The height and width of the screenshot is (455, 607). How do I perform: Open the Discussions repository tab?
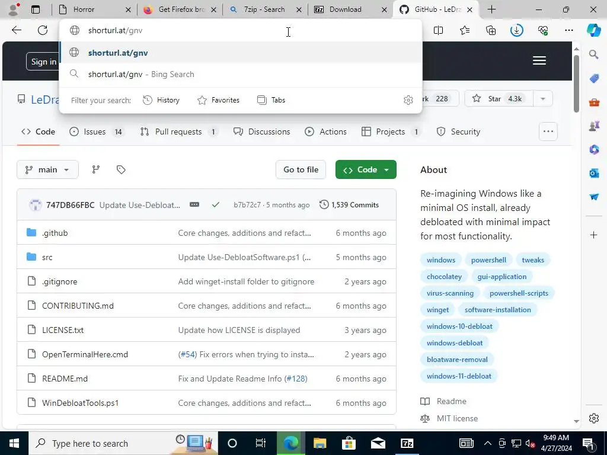[x=261, y=132]
